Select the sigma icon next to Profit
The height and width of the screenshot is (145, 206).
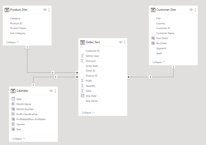pos(82,81)
